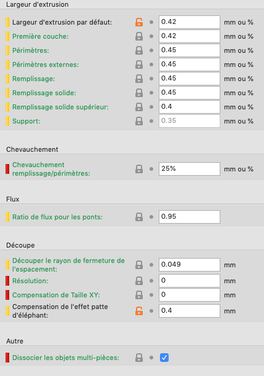
Task: Click the lock icon next to Première couche
Action: (139, 36)
